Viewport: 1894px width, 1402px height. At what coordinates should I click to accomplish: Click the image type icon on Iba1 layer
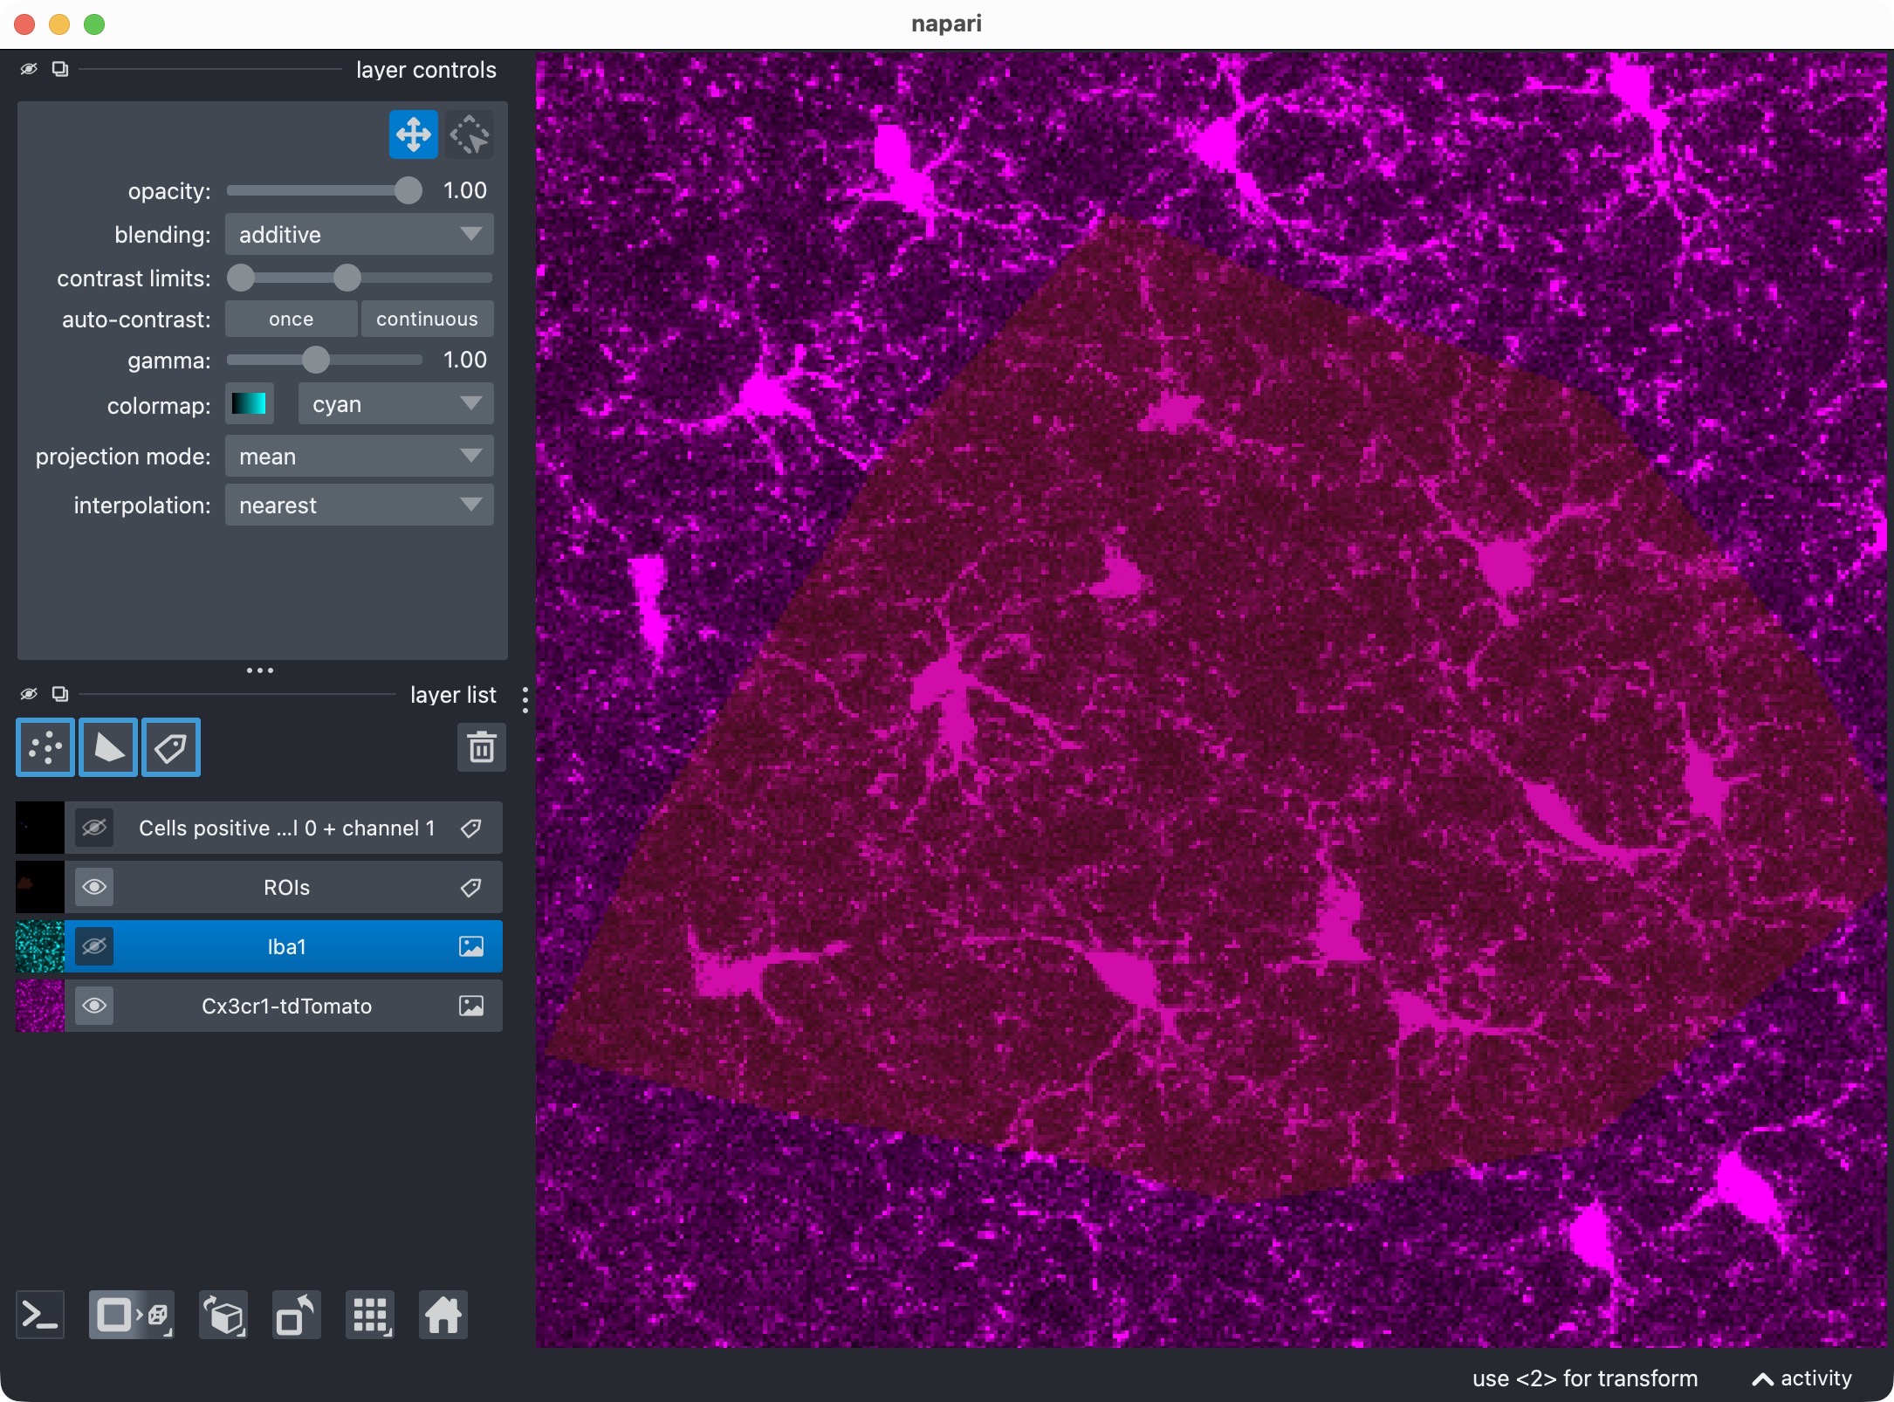pos(471,946)
